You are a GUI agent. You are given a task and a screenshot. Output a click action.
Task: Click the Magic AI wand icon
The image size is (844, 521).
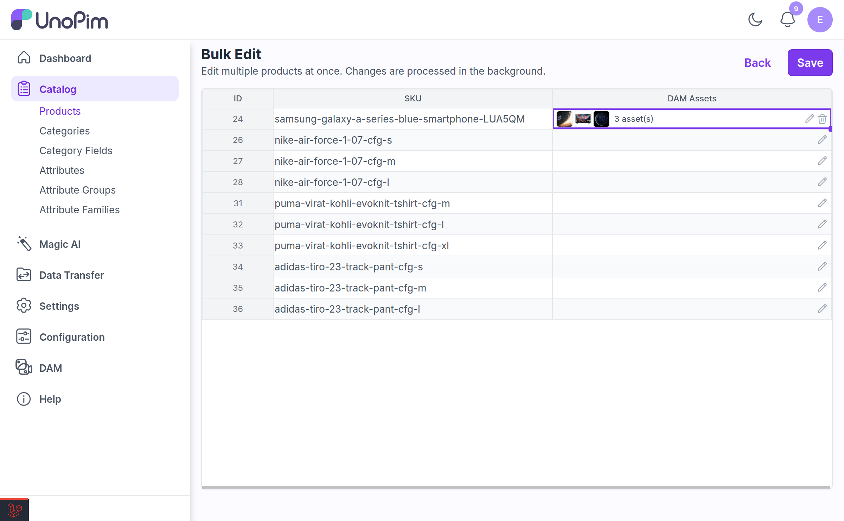tap(24, 244)
